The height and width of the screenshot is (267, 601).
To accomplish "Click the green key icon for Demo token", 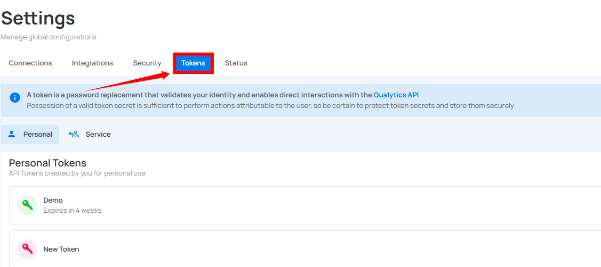I will click(x=27, y=205).
